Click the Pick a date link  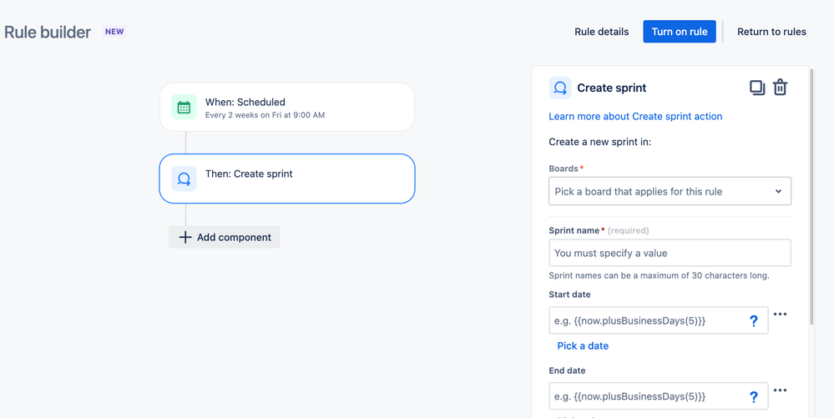click(583, 345)
